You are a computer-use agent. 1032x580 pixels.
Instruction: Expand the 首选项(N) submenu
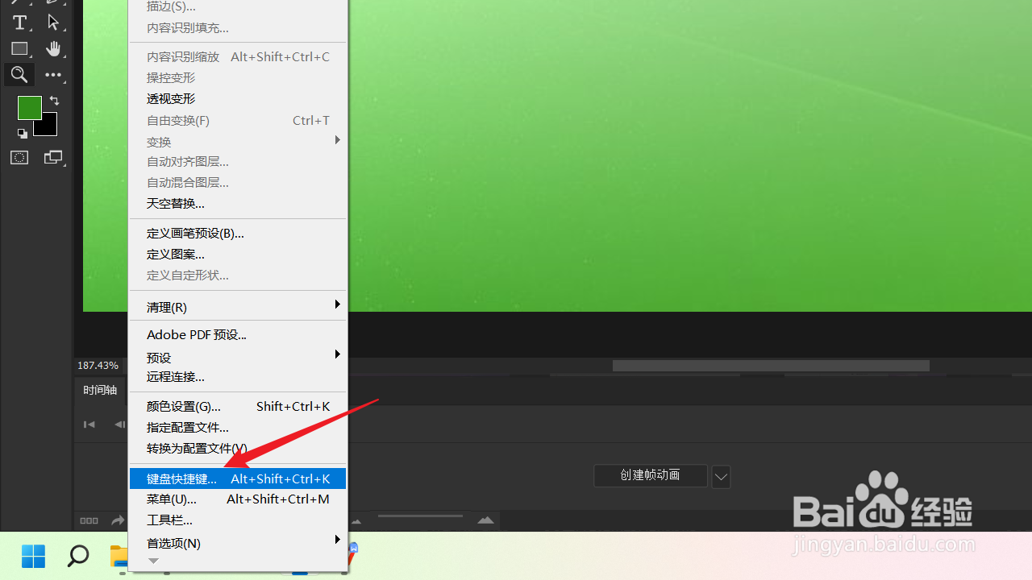238,543
